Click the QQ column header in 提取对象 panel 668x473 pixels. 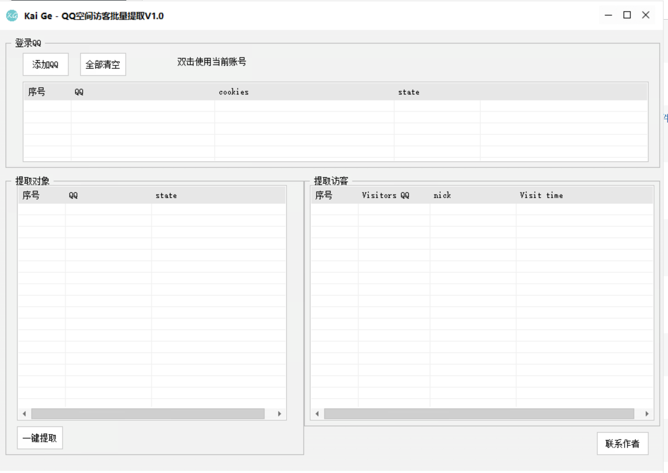[73, 195]
